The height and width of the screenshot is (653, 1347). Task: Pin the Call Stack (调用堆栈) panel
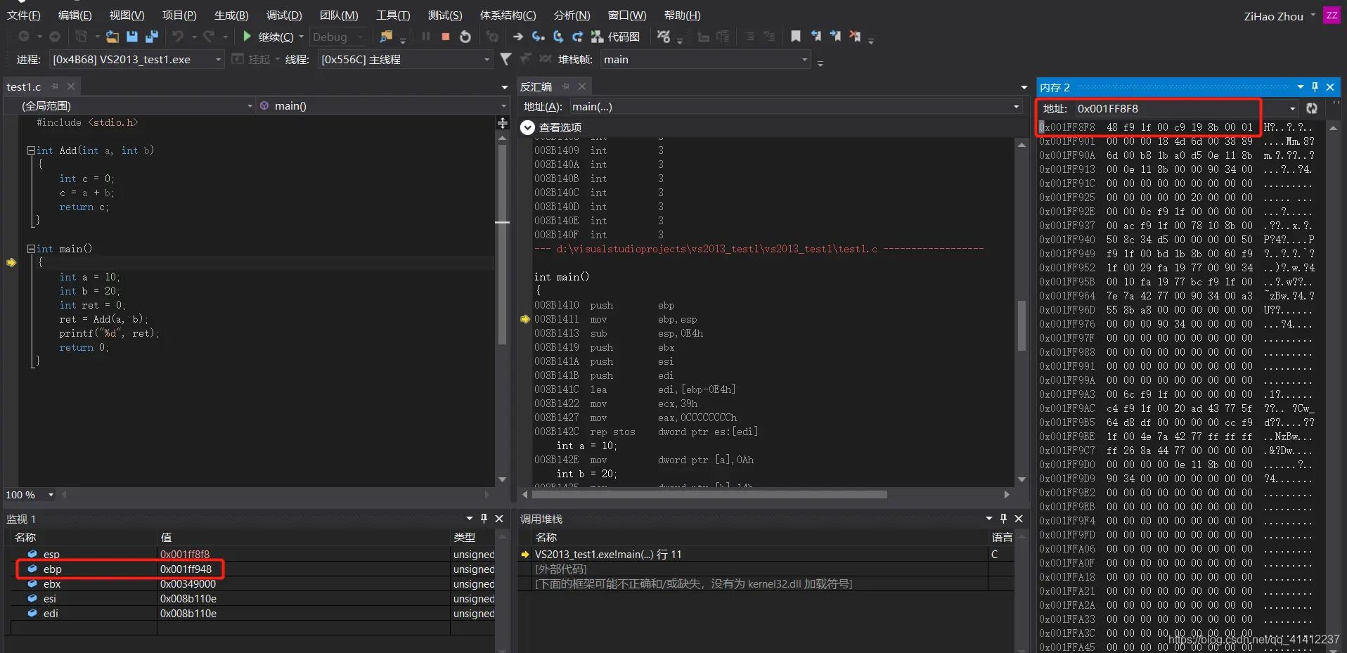click(1003, 518)
